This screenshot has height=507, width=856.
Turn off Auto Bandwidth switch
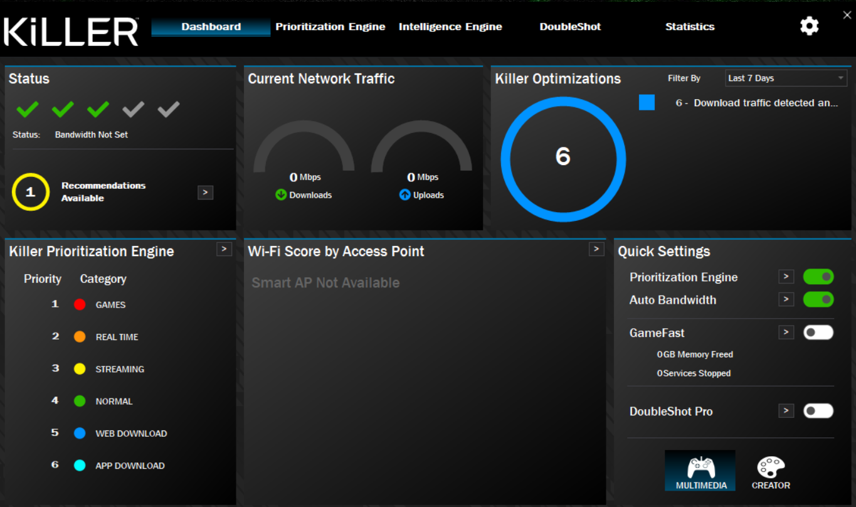(818, 299)
